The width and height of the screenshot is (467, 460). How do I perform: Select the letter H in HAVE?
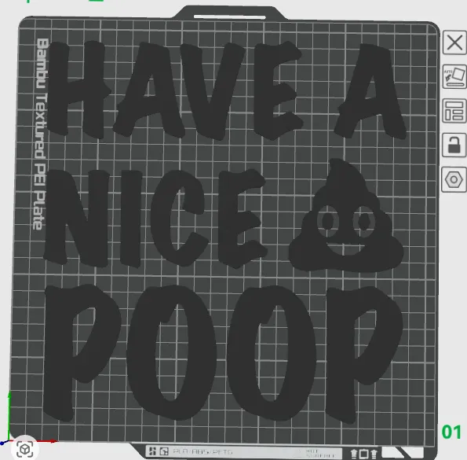[77, 90]
